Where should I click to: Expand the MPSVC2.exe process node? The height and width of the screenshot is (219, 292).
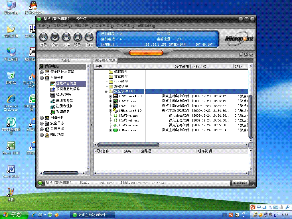click(110, 101)
